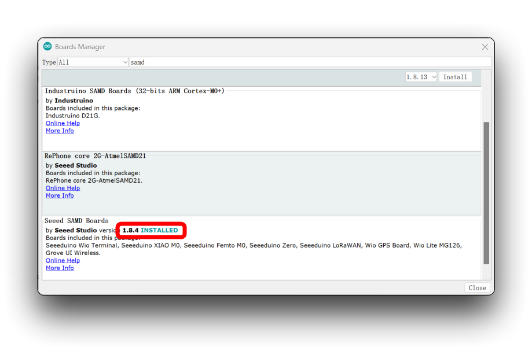Screen dimensions: 532x351
Task: Click the '1.8.4 INSTALLED' version label
Action: click(x=150, y=230)
